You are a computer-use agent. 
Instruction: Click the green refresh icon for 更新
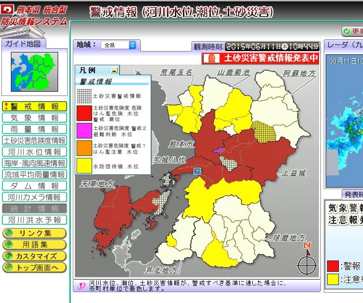pyautogui.click(x=347, y=31)
